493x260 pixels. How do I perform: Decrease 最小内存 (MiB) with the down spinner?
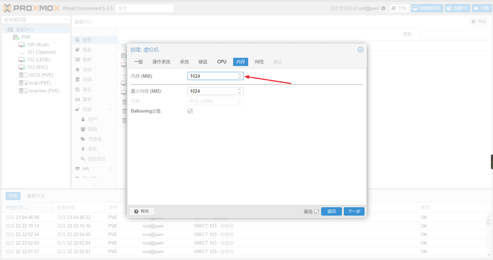point(239,93)
